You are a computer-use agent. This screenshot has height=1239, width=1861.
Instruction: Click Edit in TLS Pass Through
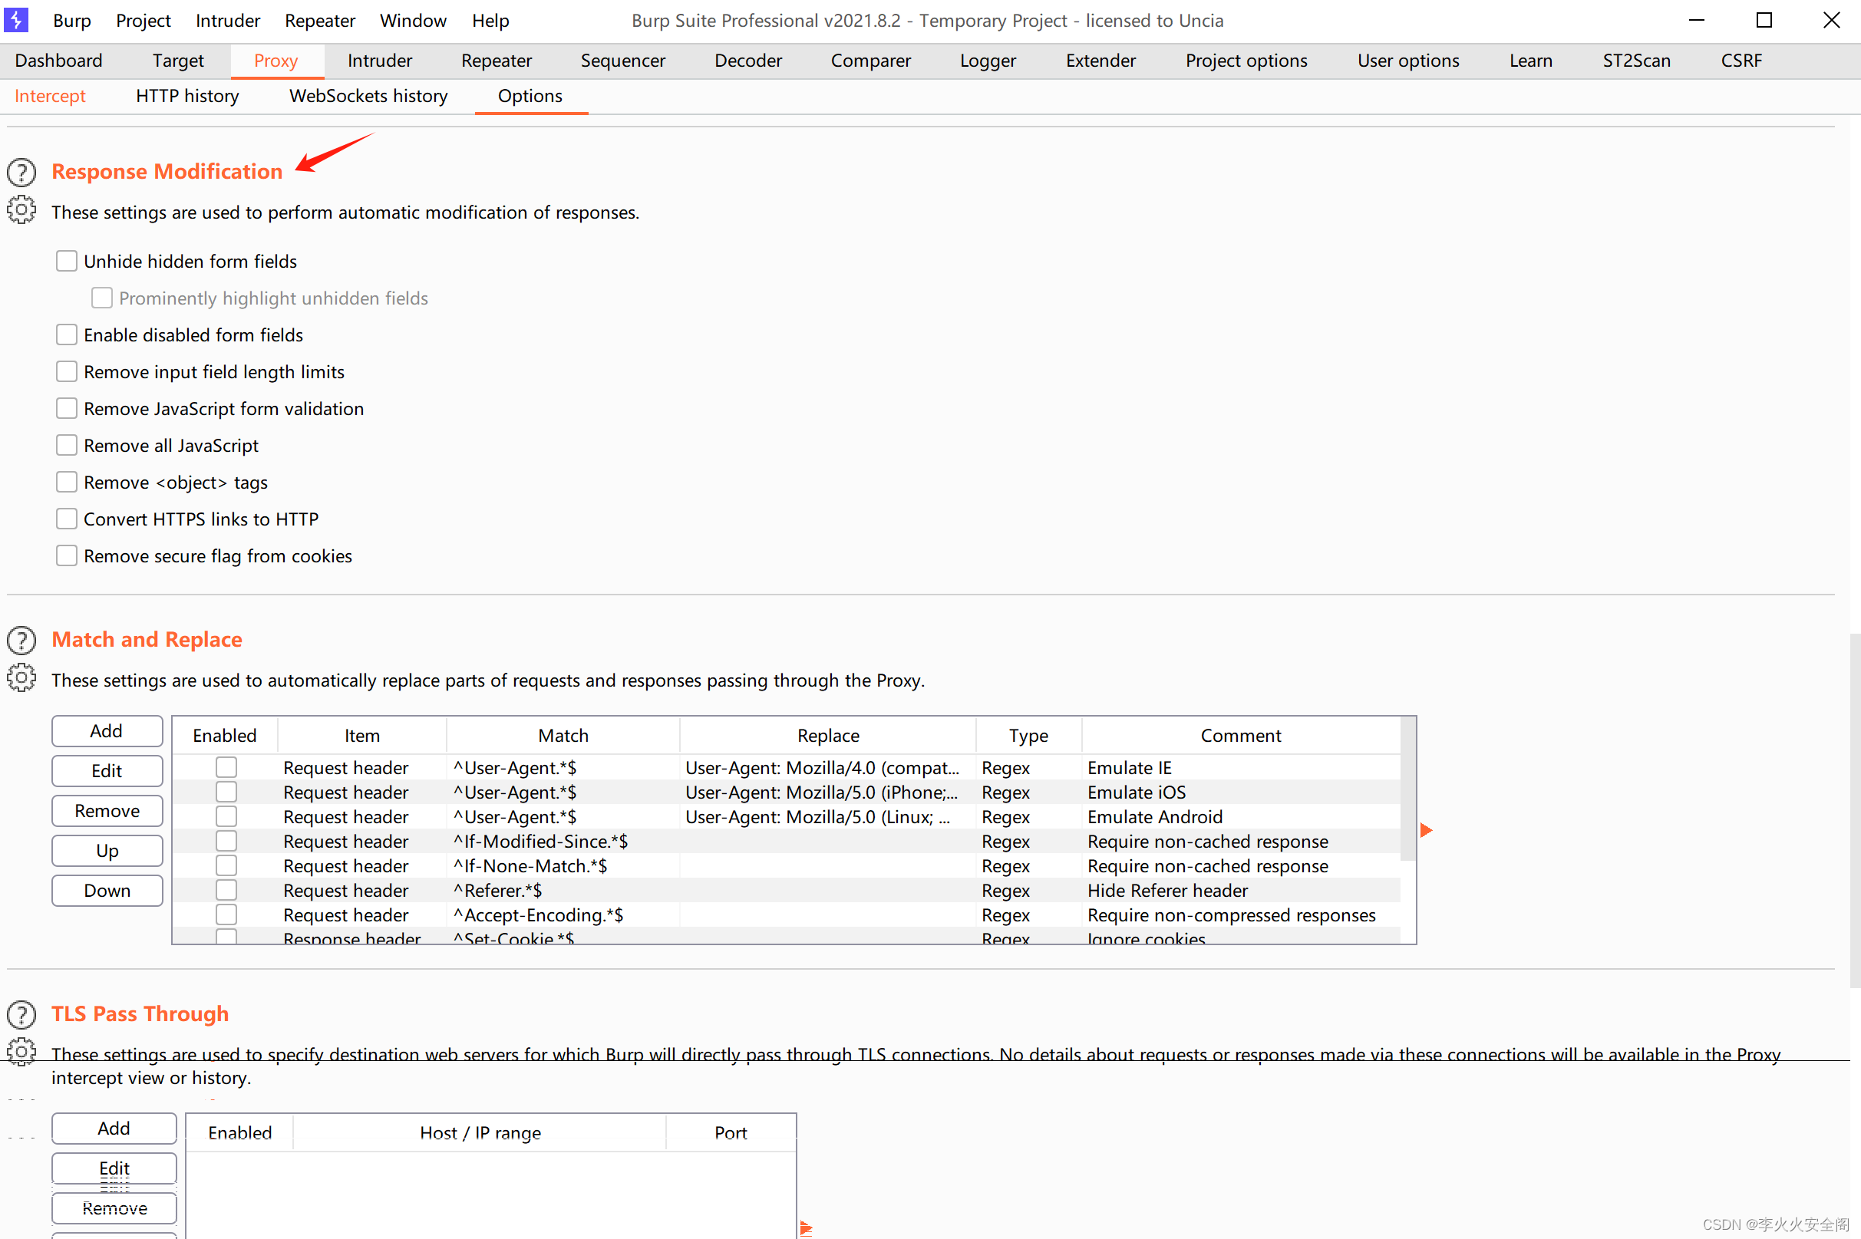114,1168
